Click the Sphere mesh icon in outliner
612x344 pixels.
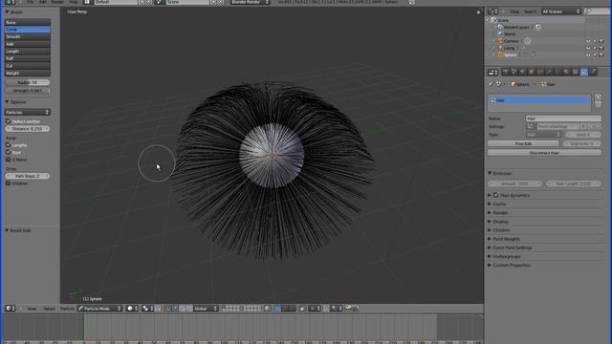tap(500, 55)
